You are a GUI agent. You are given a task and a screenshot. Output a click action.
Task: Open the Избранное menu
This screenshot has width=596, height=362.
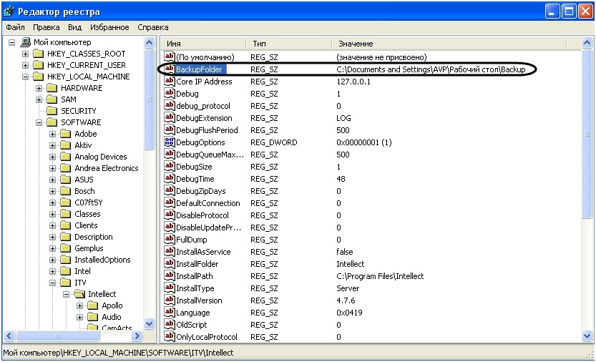coord(109,27)
